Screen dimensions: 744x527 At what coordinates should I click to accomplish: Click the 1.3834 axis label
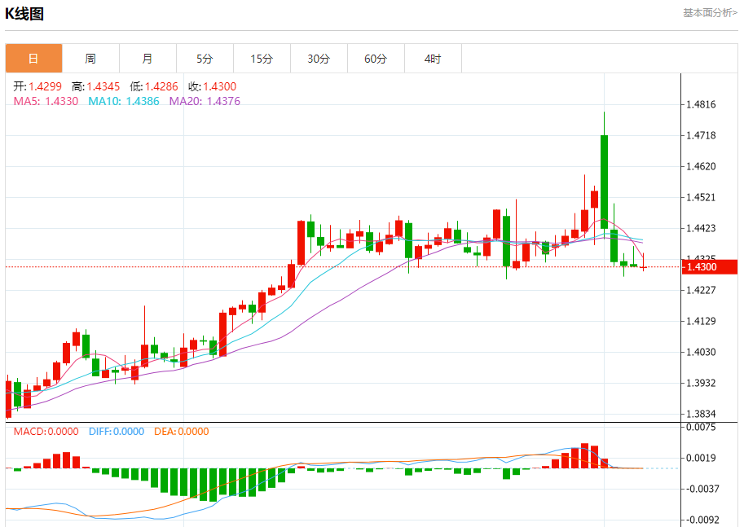coord(702,414)
